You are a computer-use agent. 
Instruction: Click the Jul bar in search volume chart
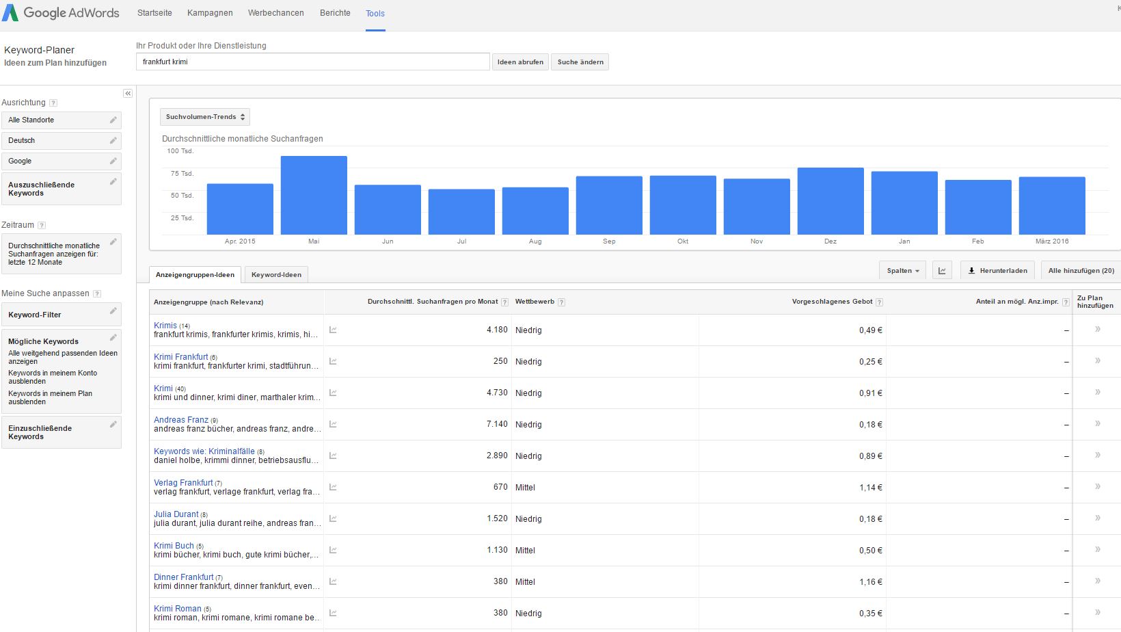coord(461,212)
